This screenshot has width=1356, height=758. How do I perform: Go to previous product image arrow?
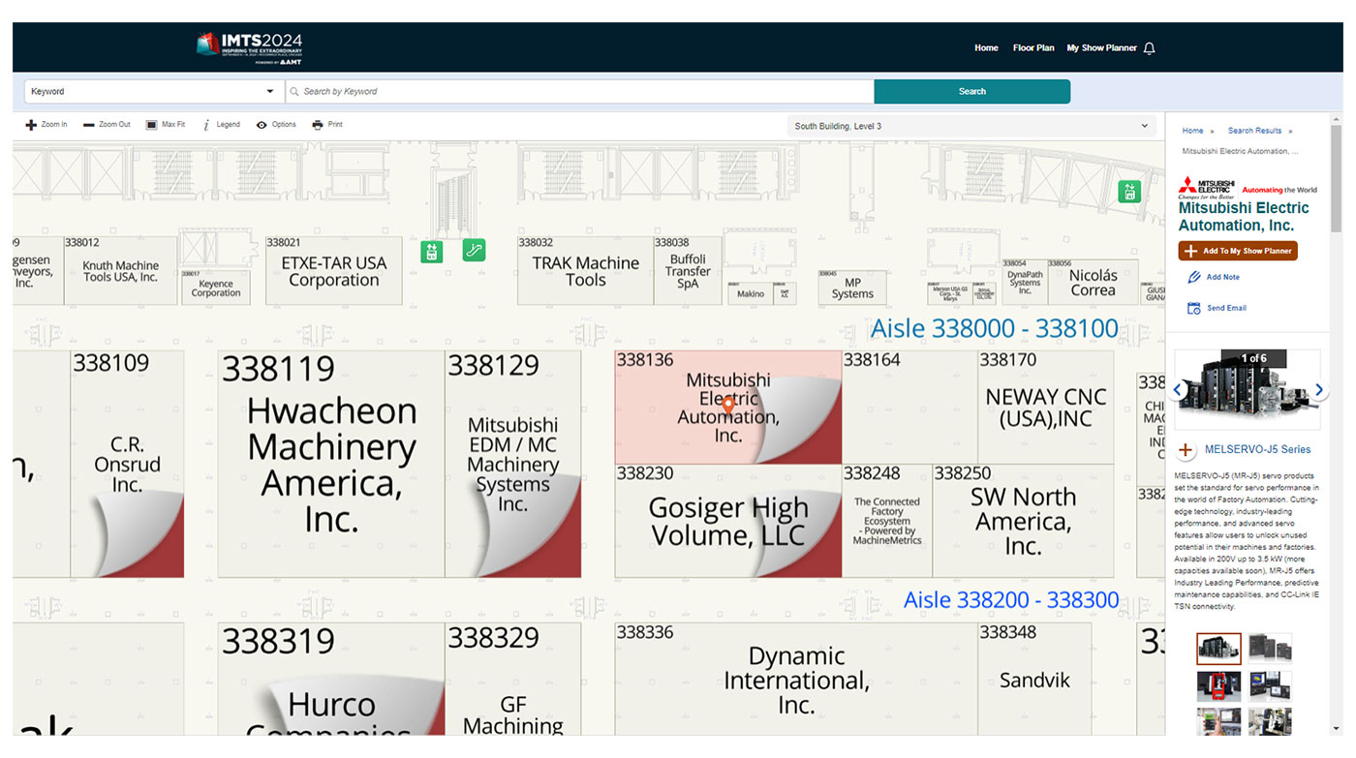point(1179,390)
